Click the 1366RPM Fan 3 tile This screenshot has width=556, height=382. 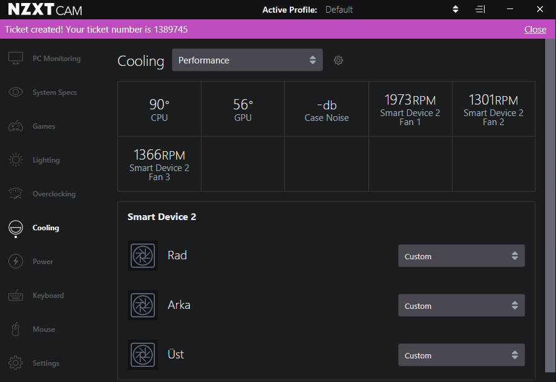(x=159, y=164)
